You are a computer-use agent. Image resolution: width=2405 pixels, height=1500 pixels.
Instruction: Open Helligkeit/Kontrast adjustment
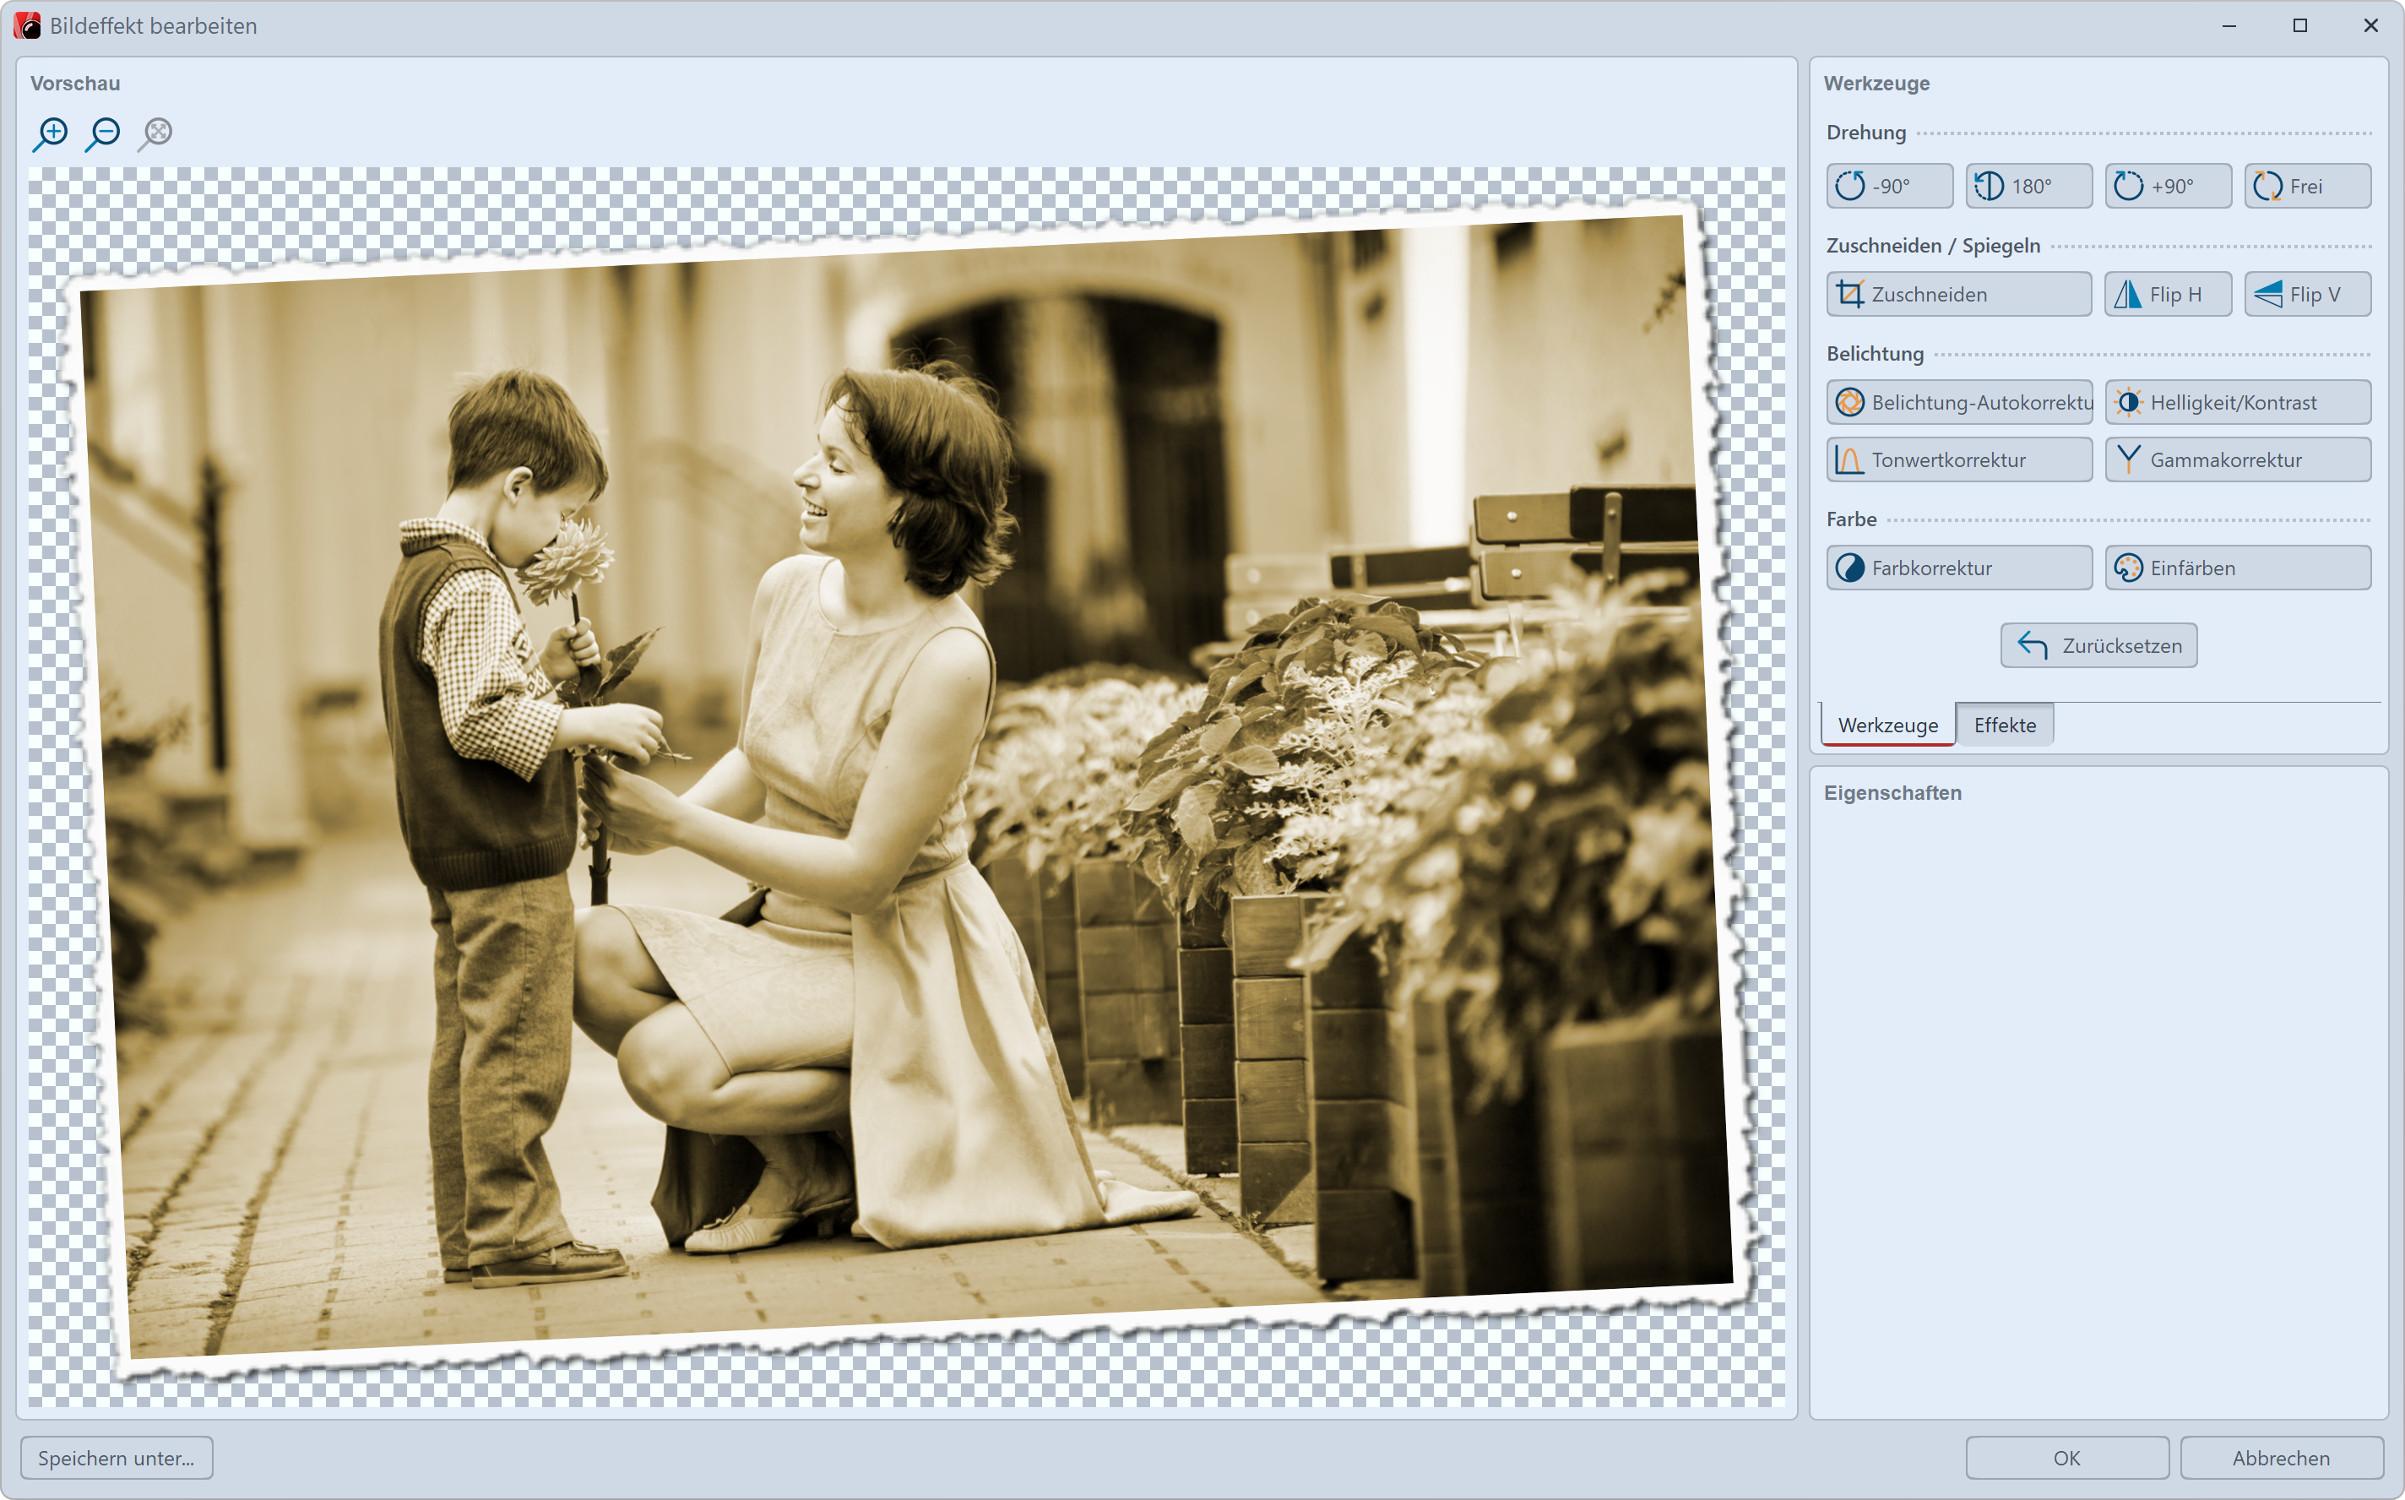pos(2238,403)
